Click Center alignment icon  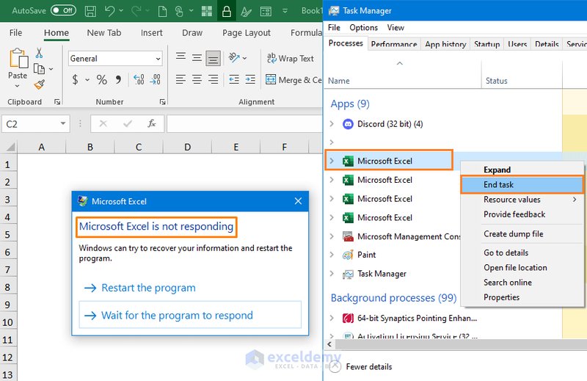(x=197, y=79)
